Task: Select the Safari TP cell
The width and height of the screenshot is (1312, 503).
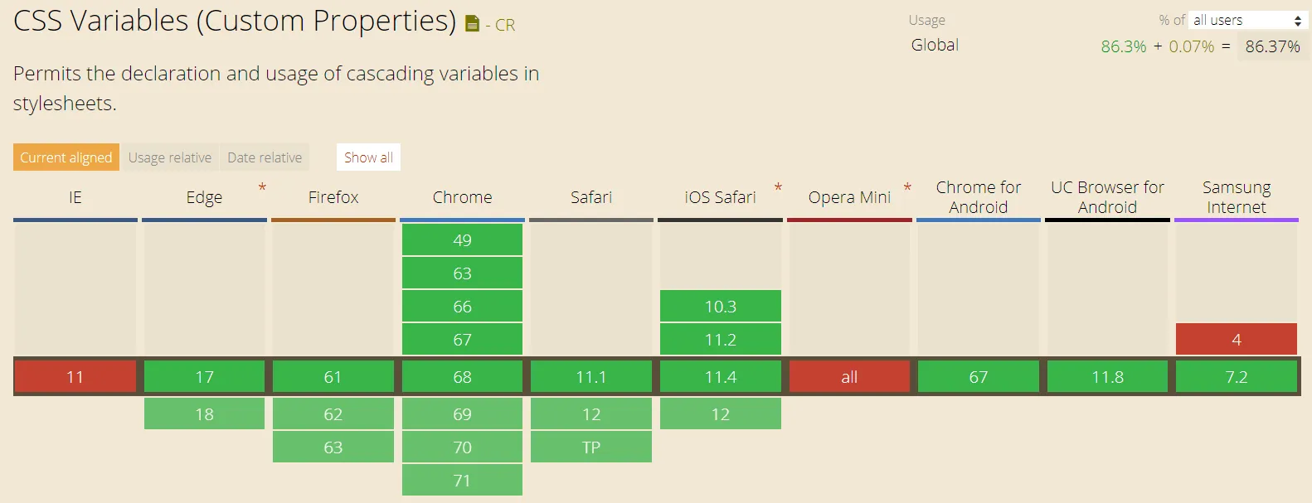Action: click(x=590, y=447)
